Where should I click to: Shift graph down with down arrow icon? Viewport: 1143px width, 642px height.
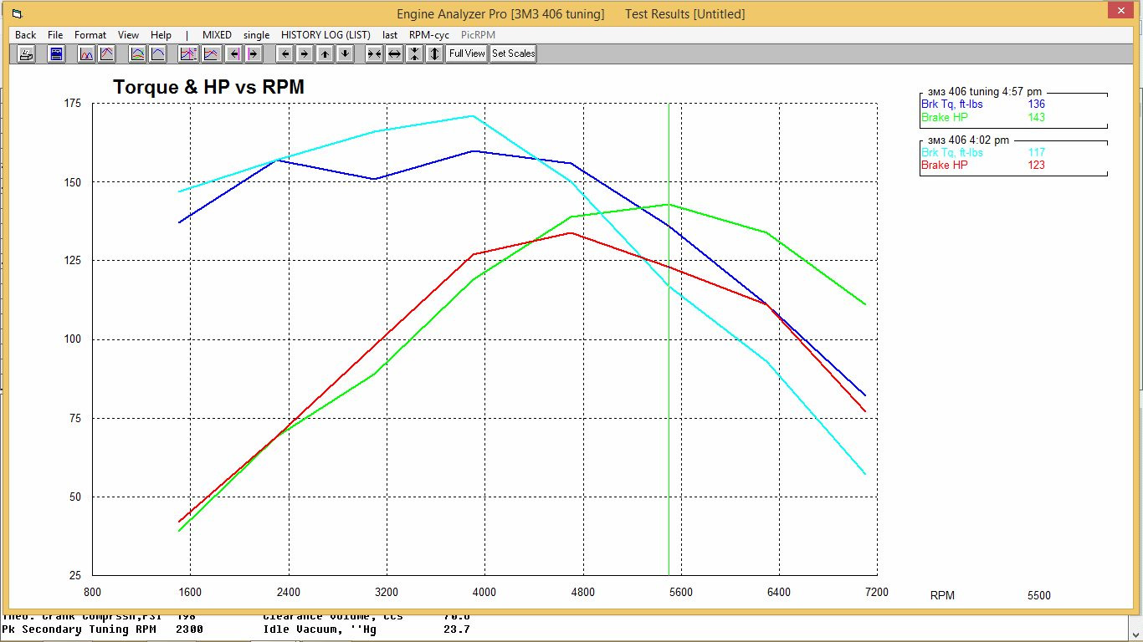tap(344, 54)
